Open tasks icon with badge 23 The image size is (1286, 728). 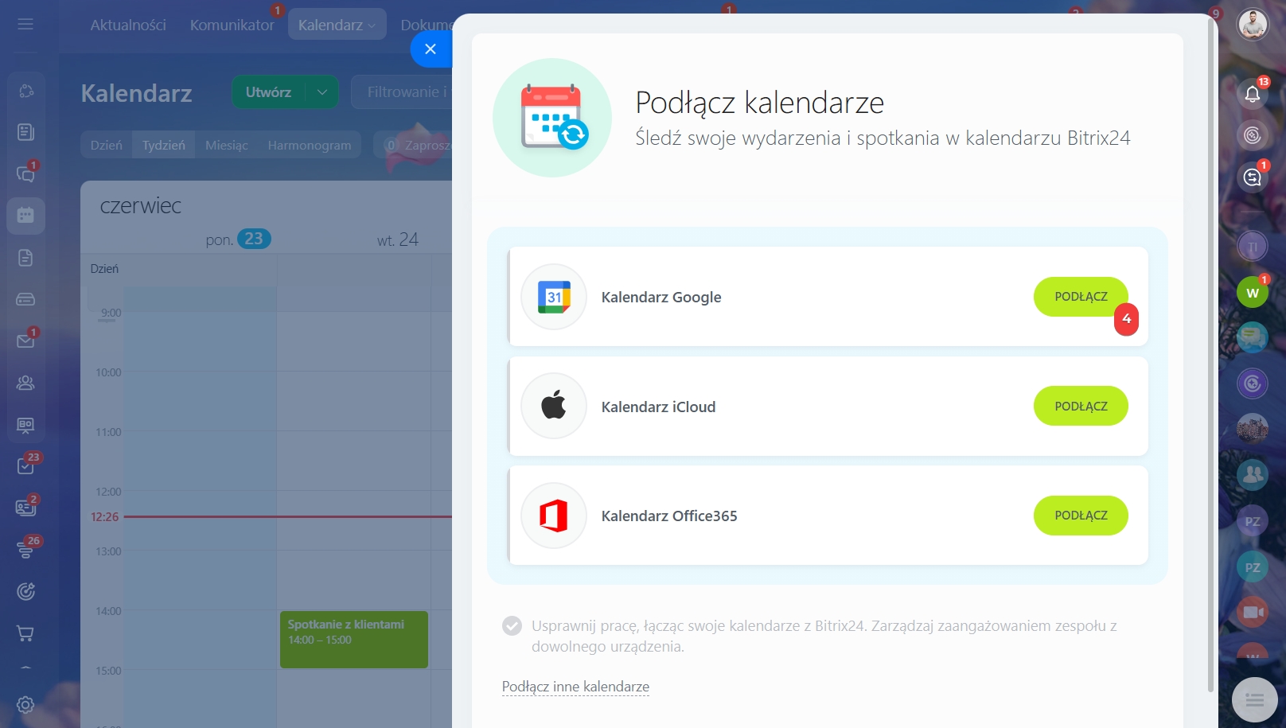(x=25, y=465)
